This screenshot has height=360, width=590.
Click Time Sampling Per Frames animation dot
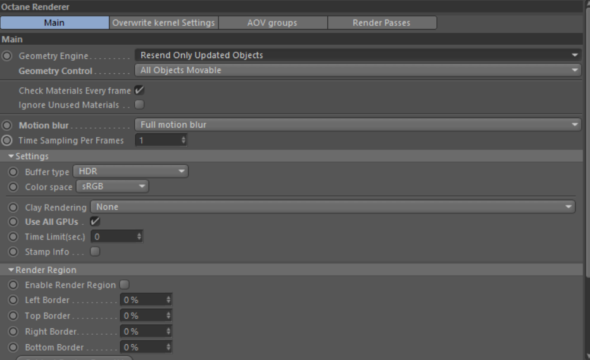click(x=7, y=140)
